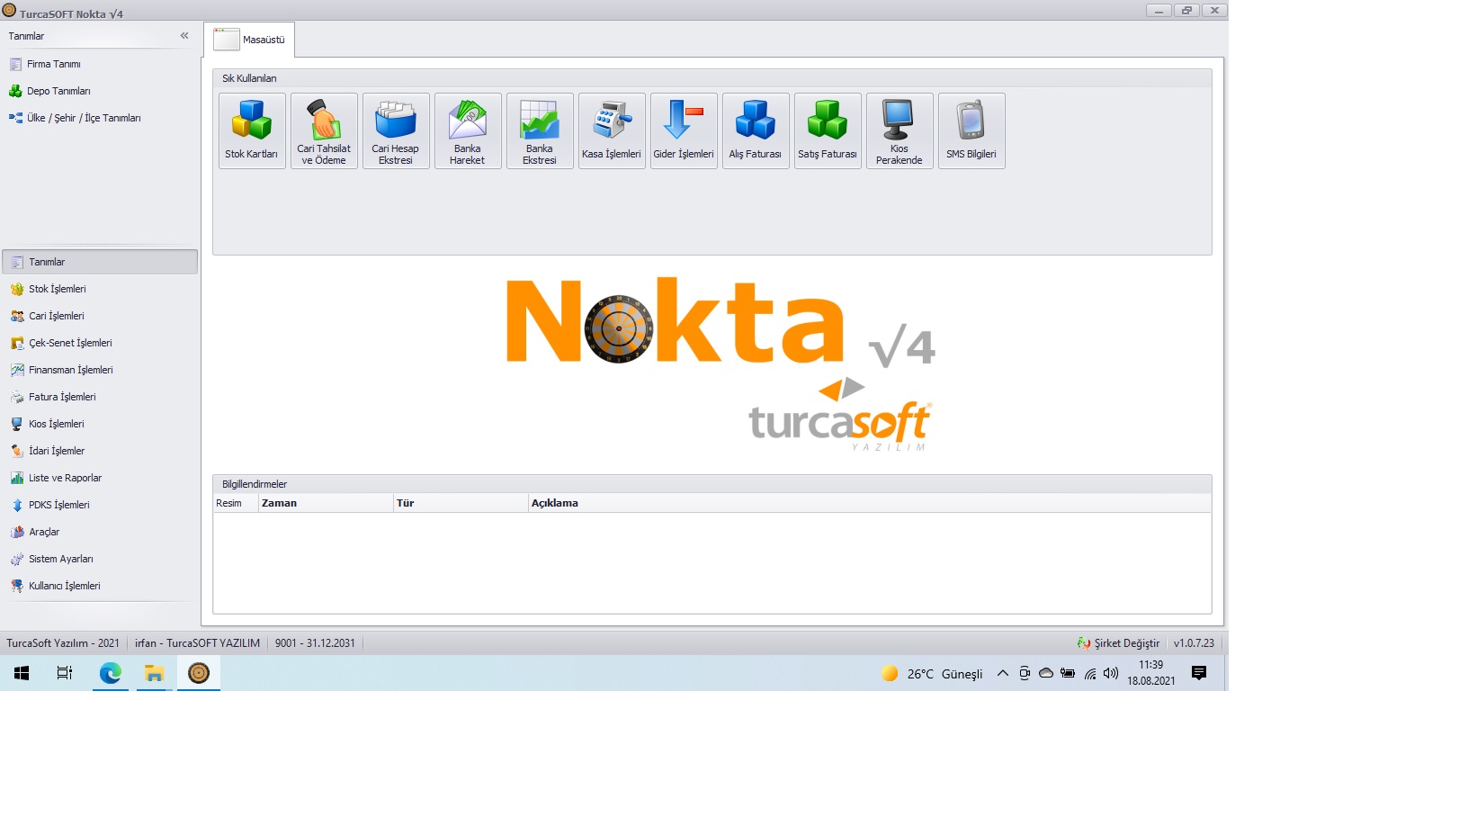Viewport: 1468px width, 826px height.
Task: Open Cari Tahsilat ve Ödeme icon
Action: tap(324, 130)
